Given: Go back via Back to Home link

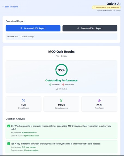Looking at the screenshot, I should [x=10, y=7].
